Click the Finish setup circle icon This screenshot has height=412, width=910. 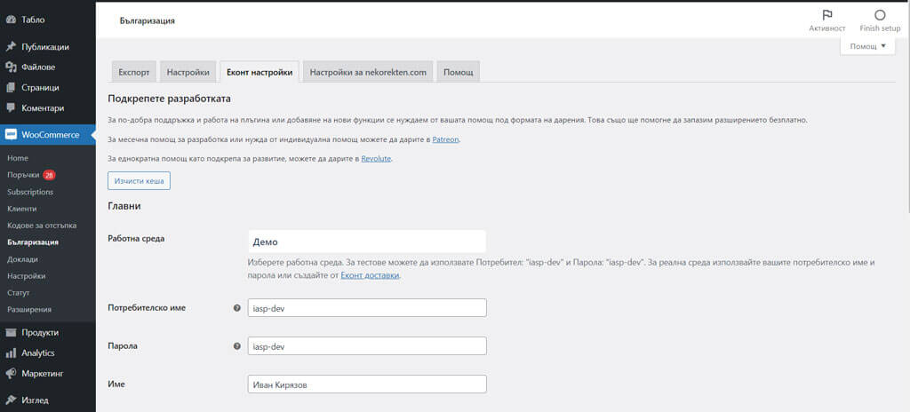point(880,15)
